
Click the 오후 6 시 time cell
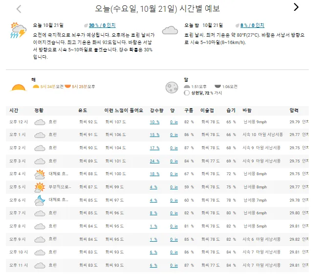click(x=18, y=200)
